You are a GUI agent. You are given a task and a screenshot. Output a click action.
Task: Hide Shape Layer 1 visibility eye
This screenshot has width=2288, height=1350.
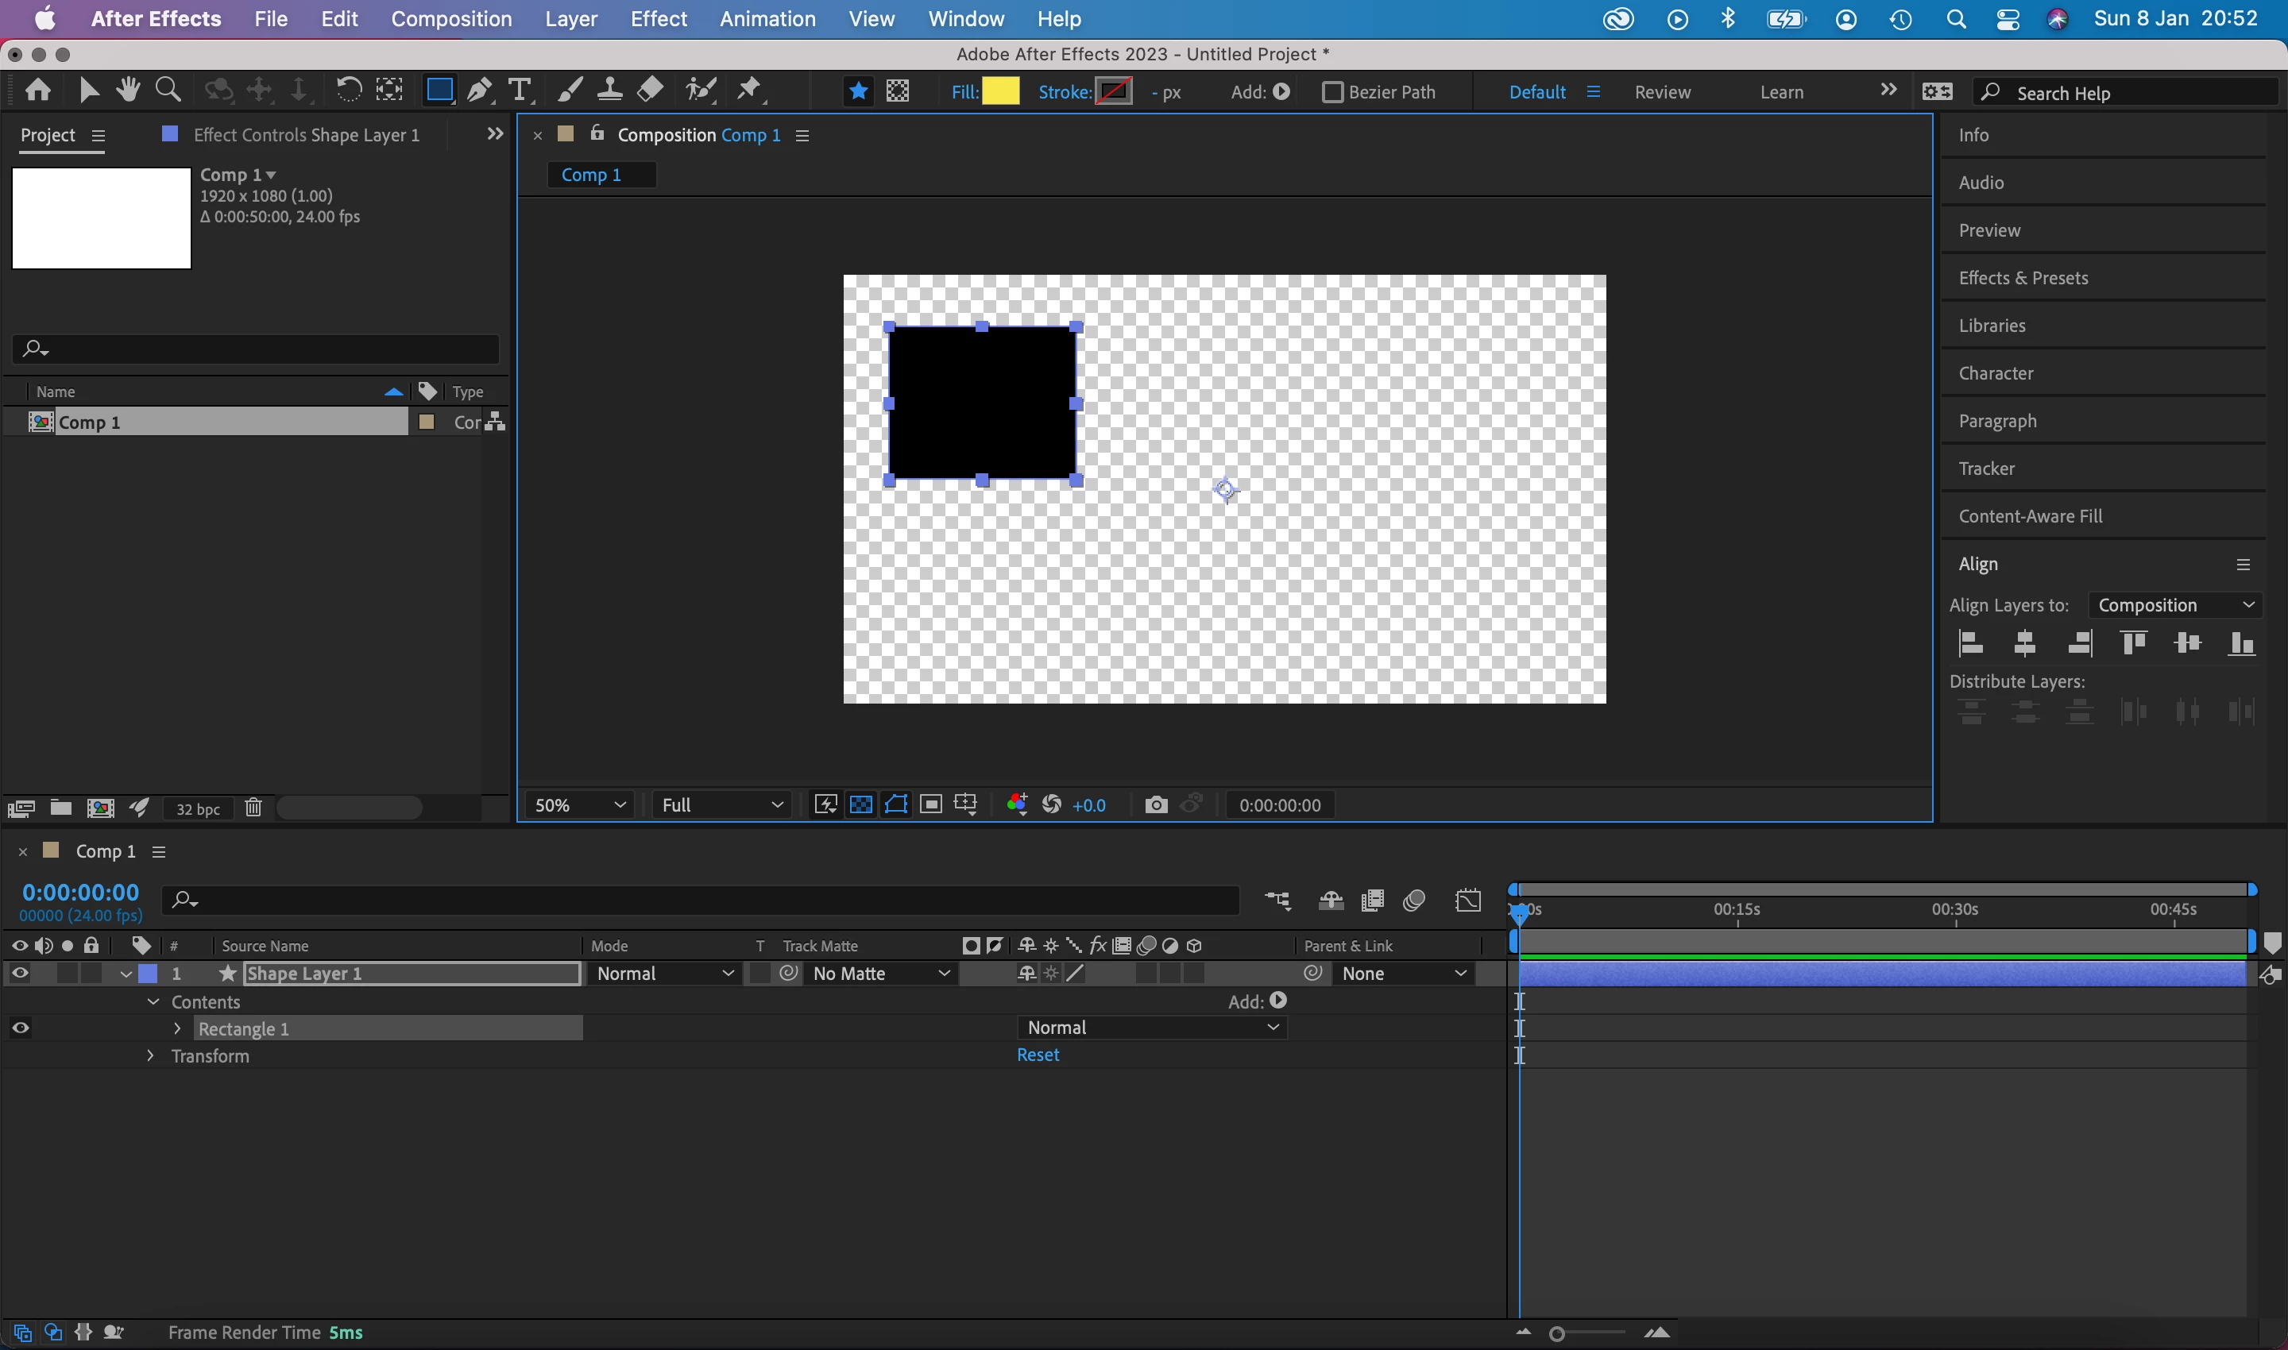[x=19, y=974]
